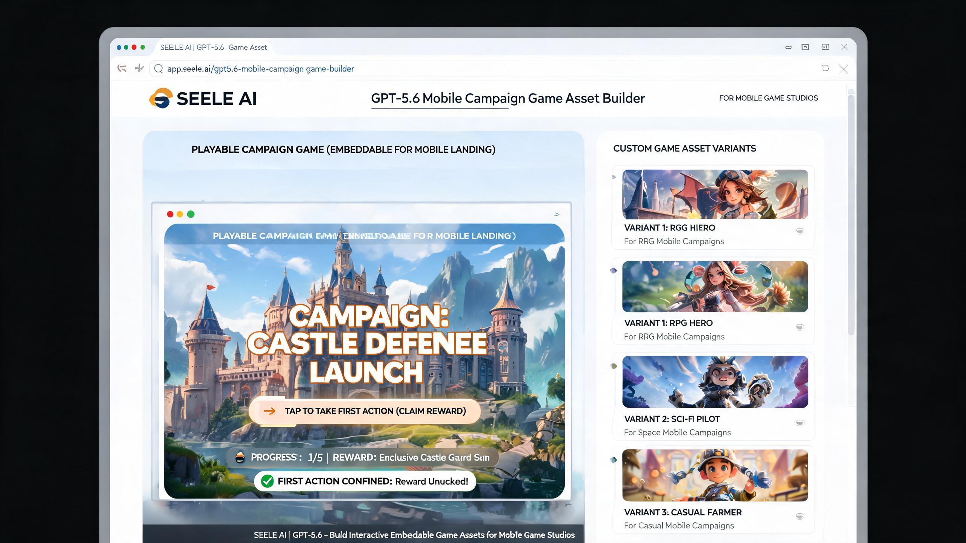966x543 pixels.
Task: Click the link icon in window title bar
Action: point(788,47)
